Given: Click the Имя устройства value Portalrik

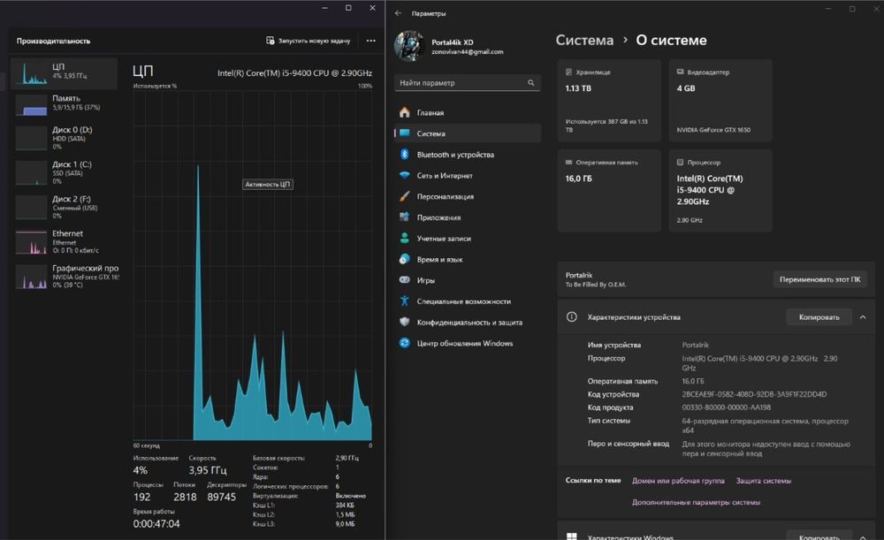Looking at the screenshot, I should coord(695,345).
